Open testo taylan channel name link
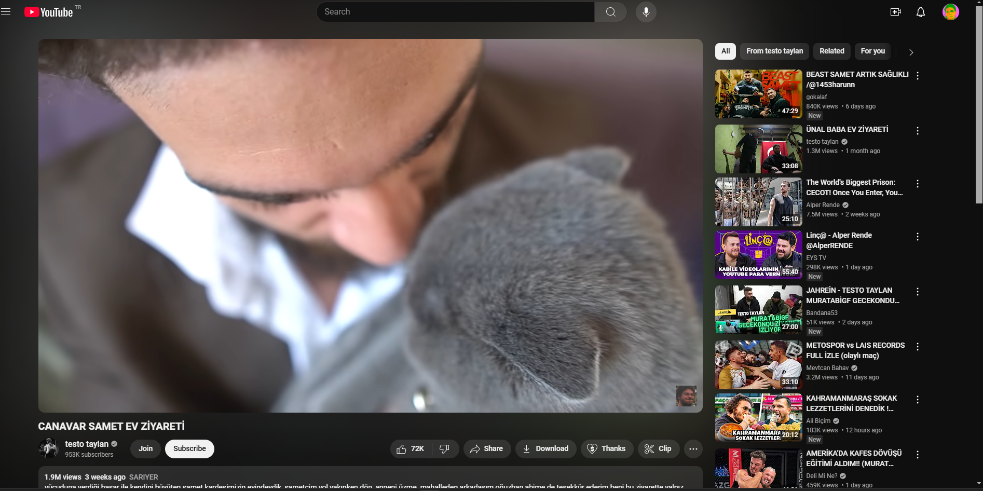This screenshot has width=983, height=491. [87, 444]
